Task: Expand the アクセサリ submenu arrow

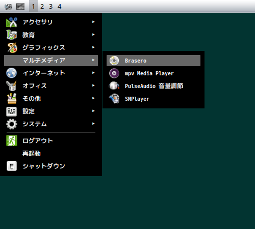Action: 93,22
